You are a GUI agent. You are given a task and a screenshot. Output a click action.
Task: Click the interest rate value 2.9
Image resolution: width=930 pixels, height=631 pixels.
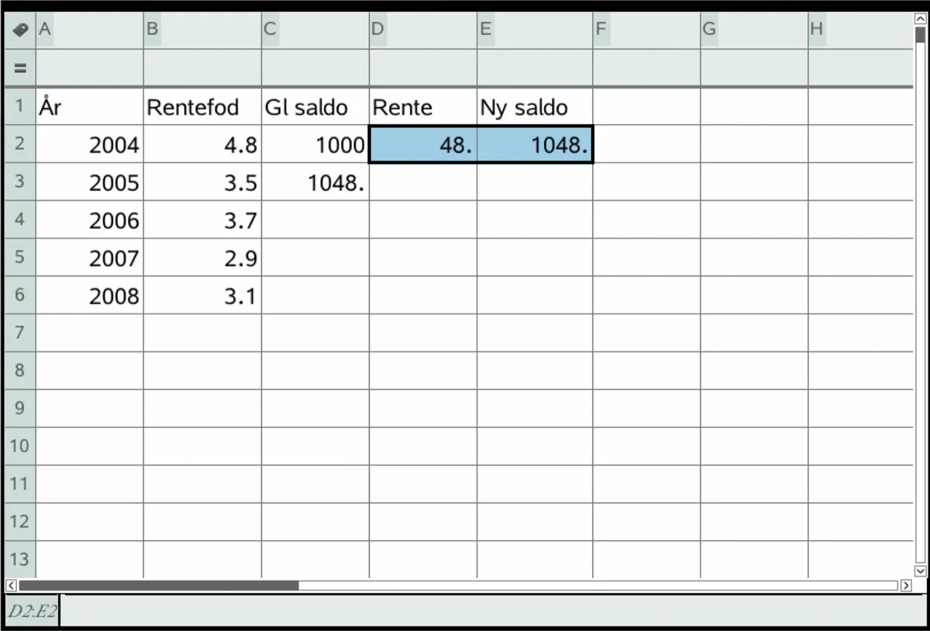(x=202, y=258)
